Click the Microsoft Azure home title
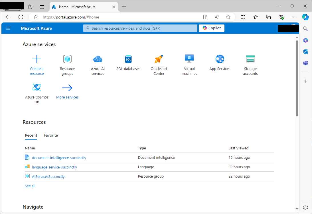The image size is (312, 214). (36, 28)
